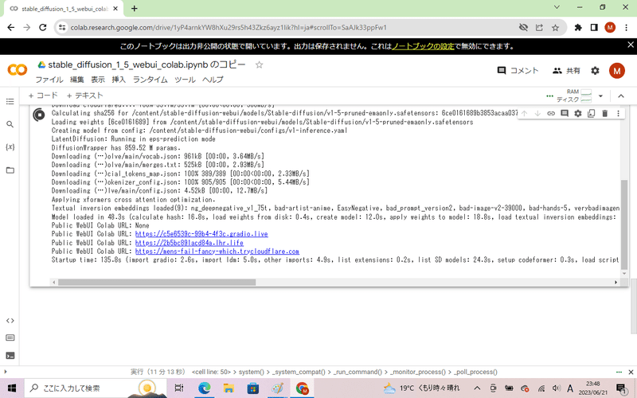Open the weather widget 19°C
This screenshot has height=398, width=637.
tap(421, 388)
